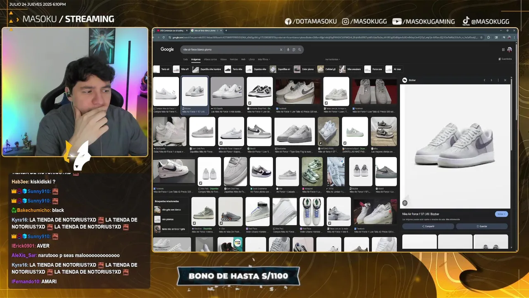Click YouTube icon in stream header
This screenshot has height=298, width=529.
[x=396, y=22]
